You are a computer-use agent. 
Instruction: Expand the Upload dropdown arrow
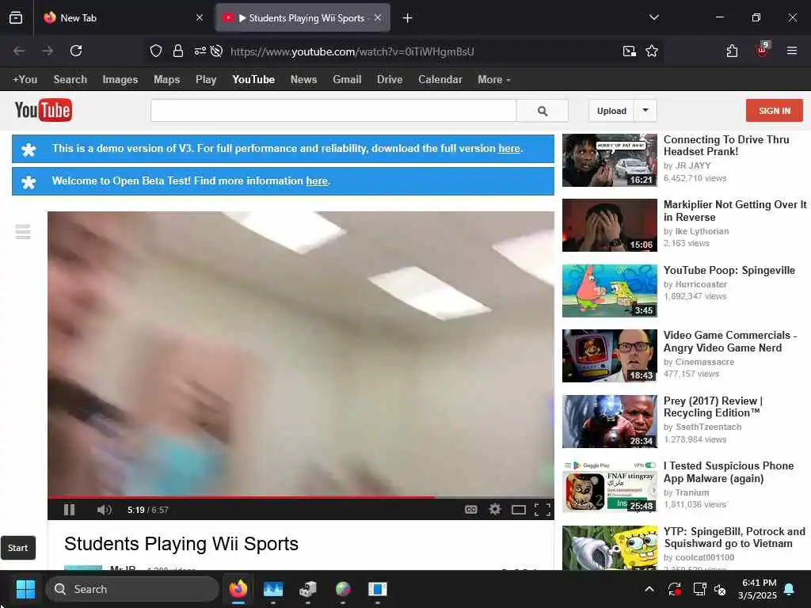click(x=645, y=111)
